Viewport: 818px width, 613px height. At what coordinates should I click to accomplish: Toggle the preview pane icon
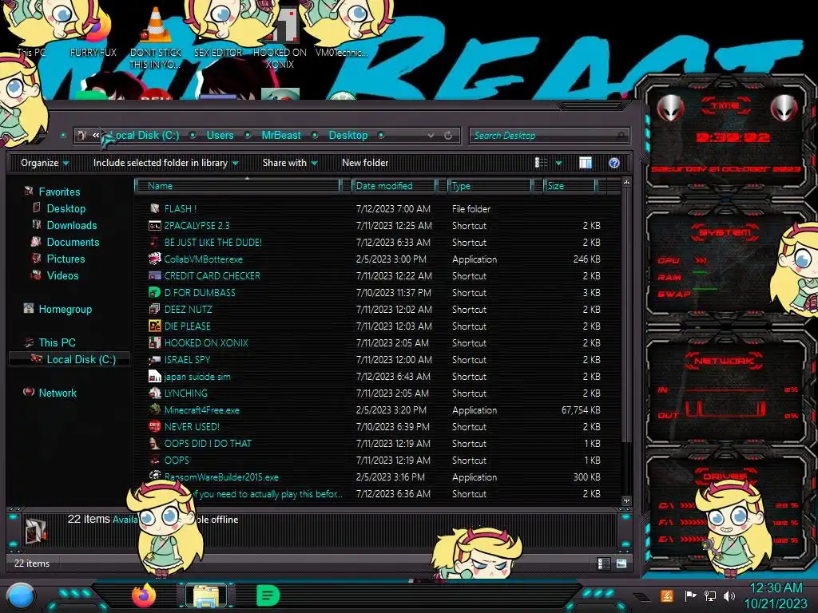pyautogui.click(x=586, y=163)
